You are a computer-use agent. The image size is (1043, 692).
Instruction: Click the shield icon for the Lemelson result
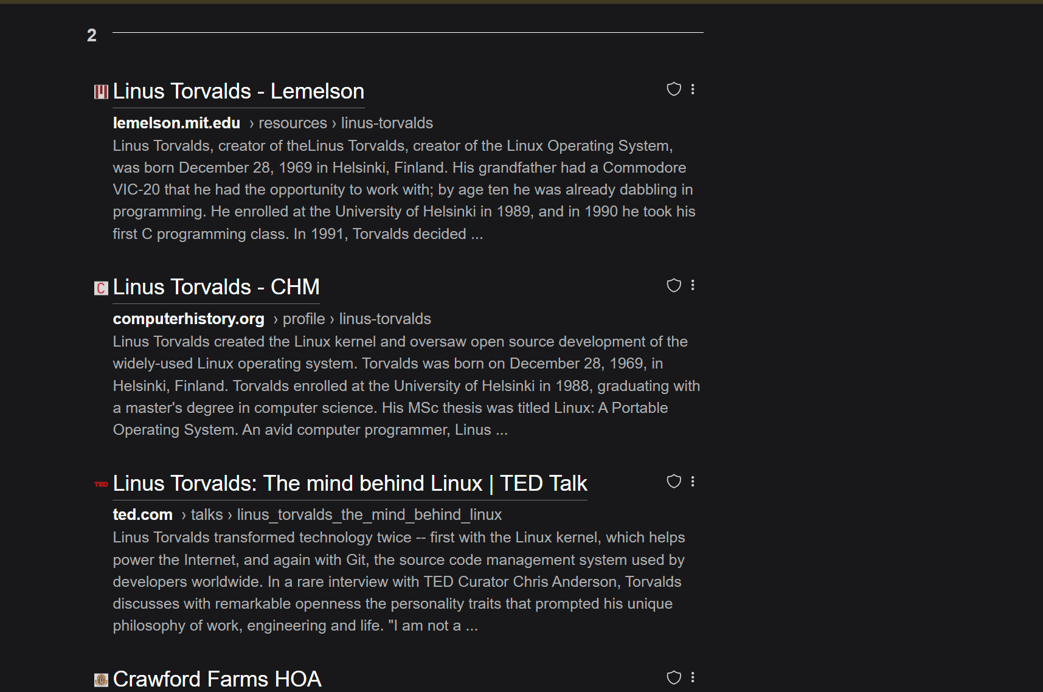674,89
